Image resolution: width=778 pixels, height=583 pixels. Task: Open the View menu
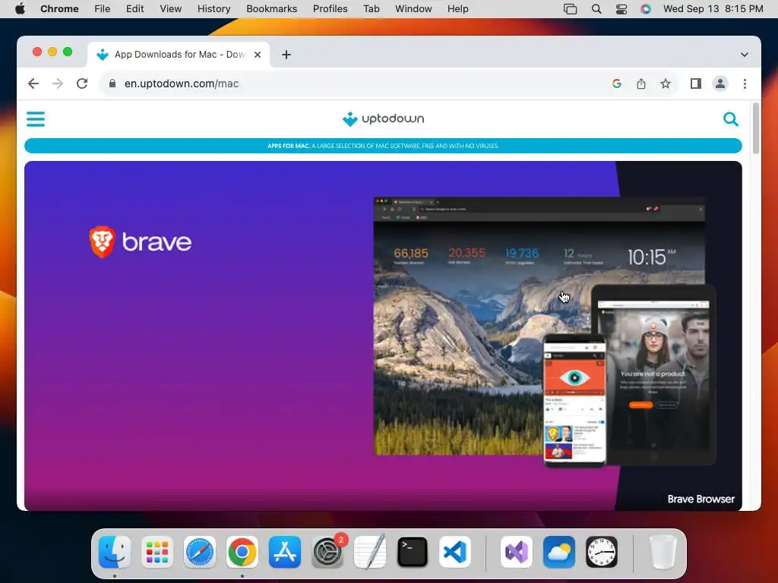[x=171, y=9]
